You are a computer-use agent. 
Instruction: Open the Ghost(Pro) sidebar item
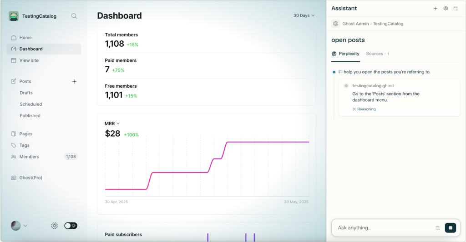click(x=30, y=178)
